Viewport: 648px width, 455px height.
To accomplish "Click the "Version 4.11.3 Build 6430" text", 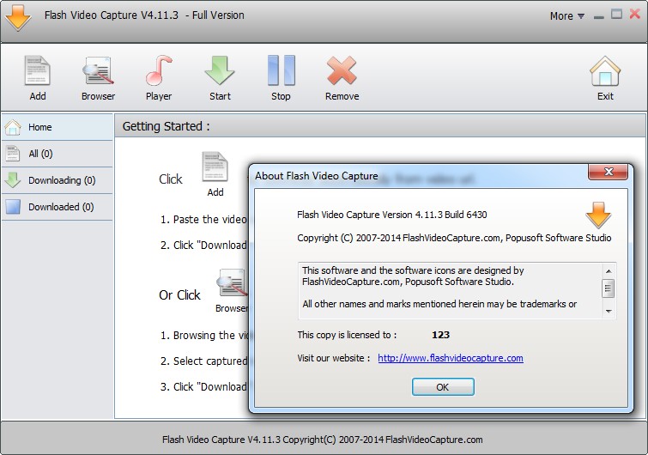I will (x=434, y=215).
